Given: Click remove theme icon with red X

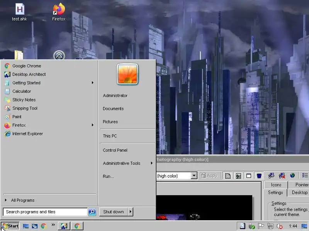Looking at the screenshot, I should tap(282, 176).
